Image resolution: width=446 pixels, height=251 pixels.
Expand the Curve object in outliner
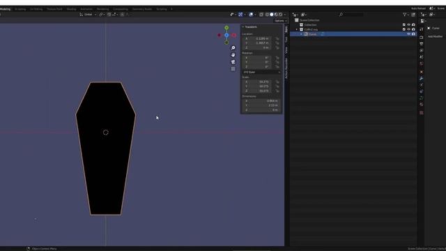pos(301,34)
